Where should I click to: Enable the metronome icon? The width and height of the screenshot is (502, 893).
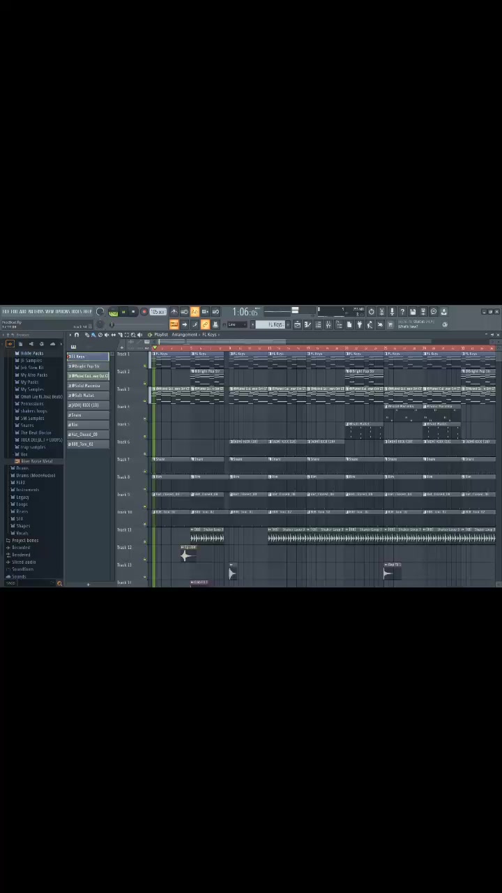[174, 312]
